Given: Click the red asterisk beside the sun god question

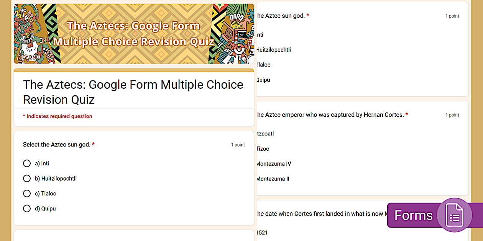Looking at the screenshot, I should pyautogui.click(x=93, y=144).
